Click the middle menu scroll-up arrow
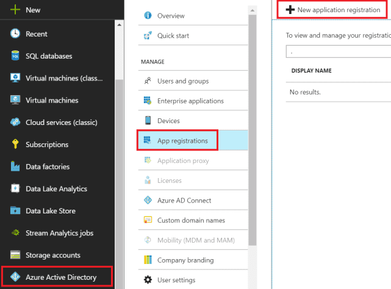Image resolution: width=391 pixels, height=289 pixels. [x=253, y=10]
